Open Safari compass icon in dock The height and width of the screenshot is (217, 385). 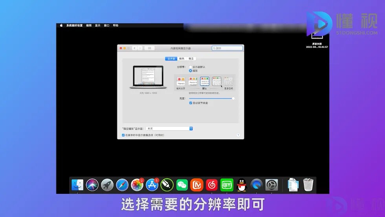[122, 185]
